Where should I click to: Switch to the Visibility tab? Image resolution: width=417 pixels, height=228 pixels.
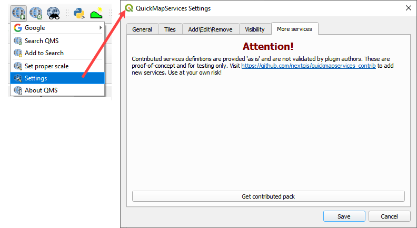click(255, 29)
